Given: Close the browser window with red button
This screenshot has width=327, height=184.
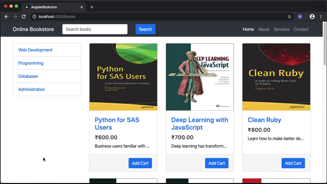Looking at the screenshot, I should tap(6, 6).
